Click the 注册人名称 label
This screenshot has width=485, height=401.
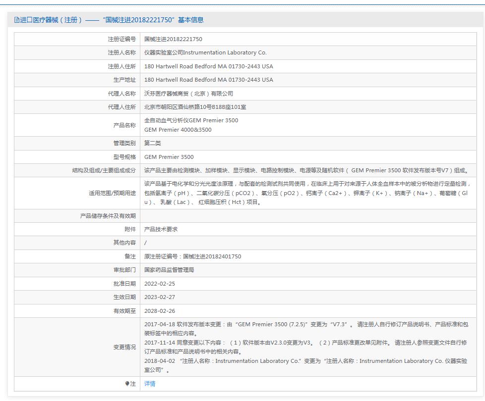point(122,53)
